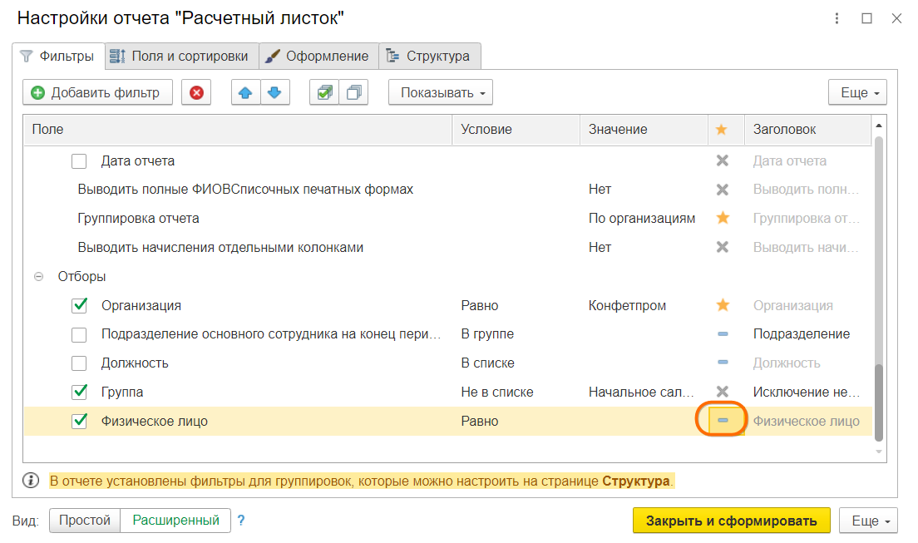The height and width of the screenshot is (543, 918).
Task: Click the Заголовок column header
Action: (x=808, y=130)
